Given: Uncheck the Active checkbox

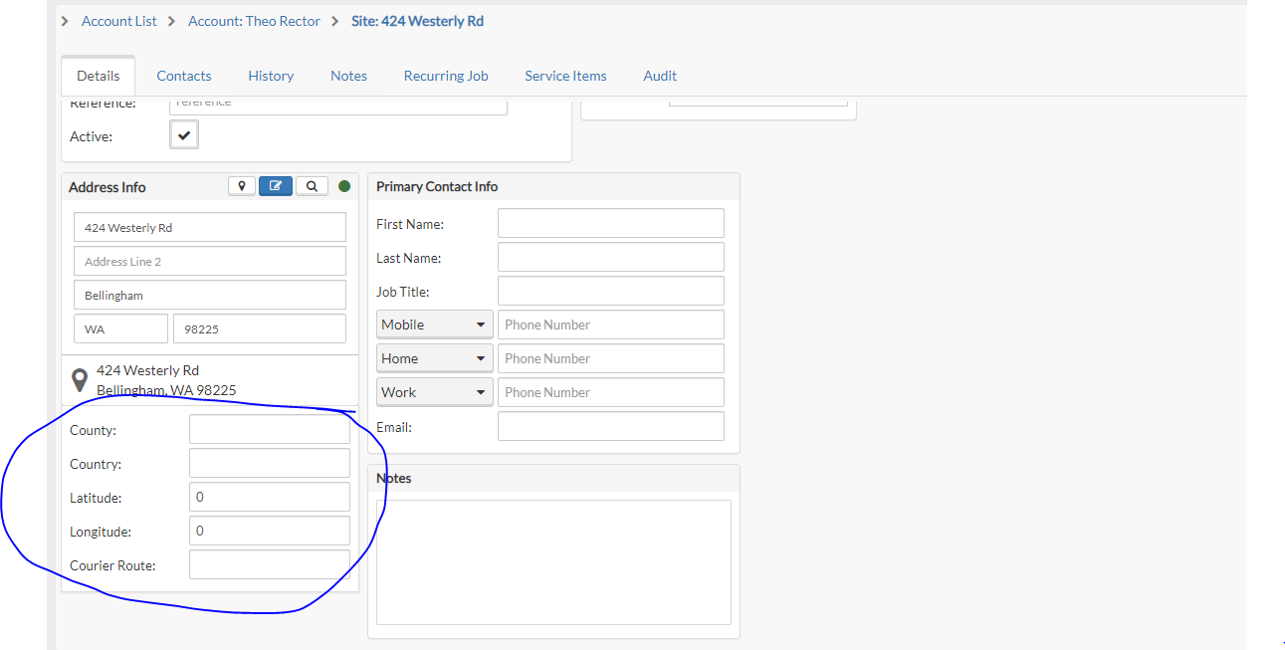Looking at the screenshot, I should [183, 133].
